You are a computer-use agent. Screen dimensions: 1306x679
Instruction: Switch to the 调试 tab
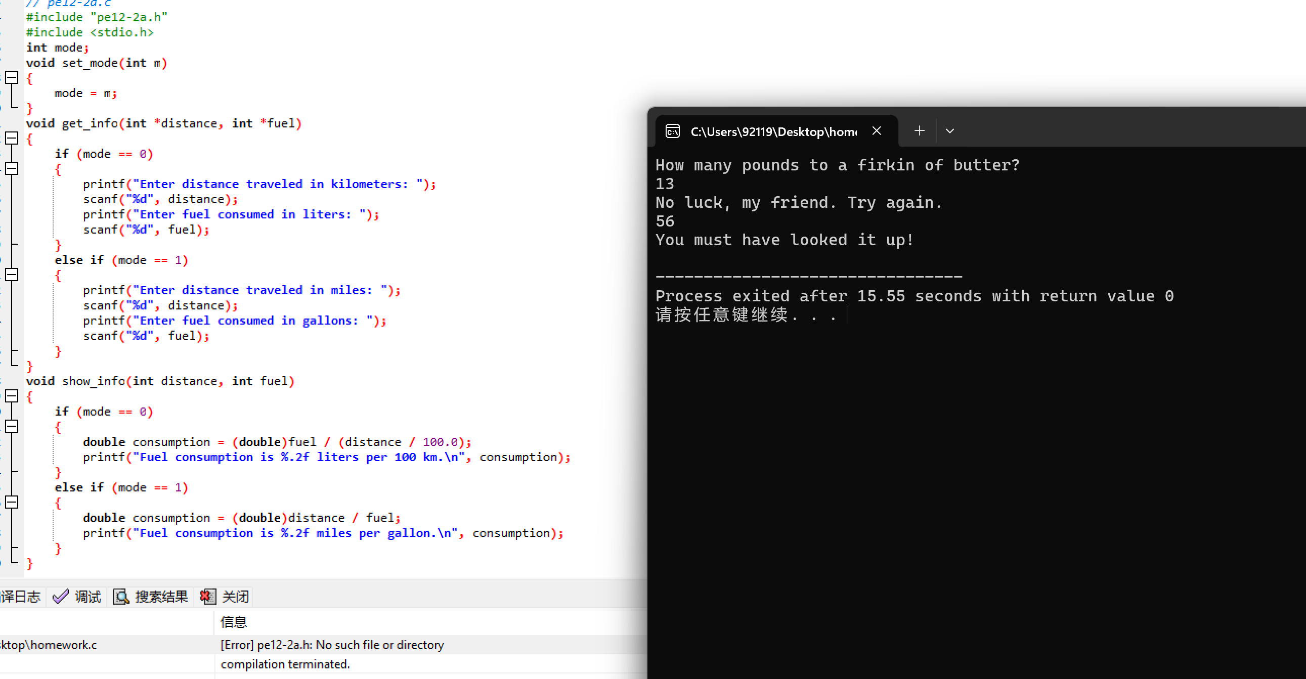tap(88, 597)
